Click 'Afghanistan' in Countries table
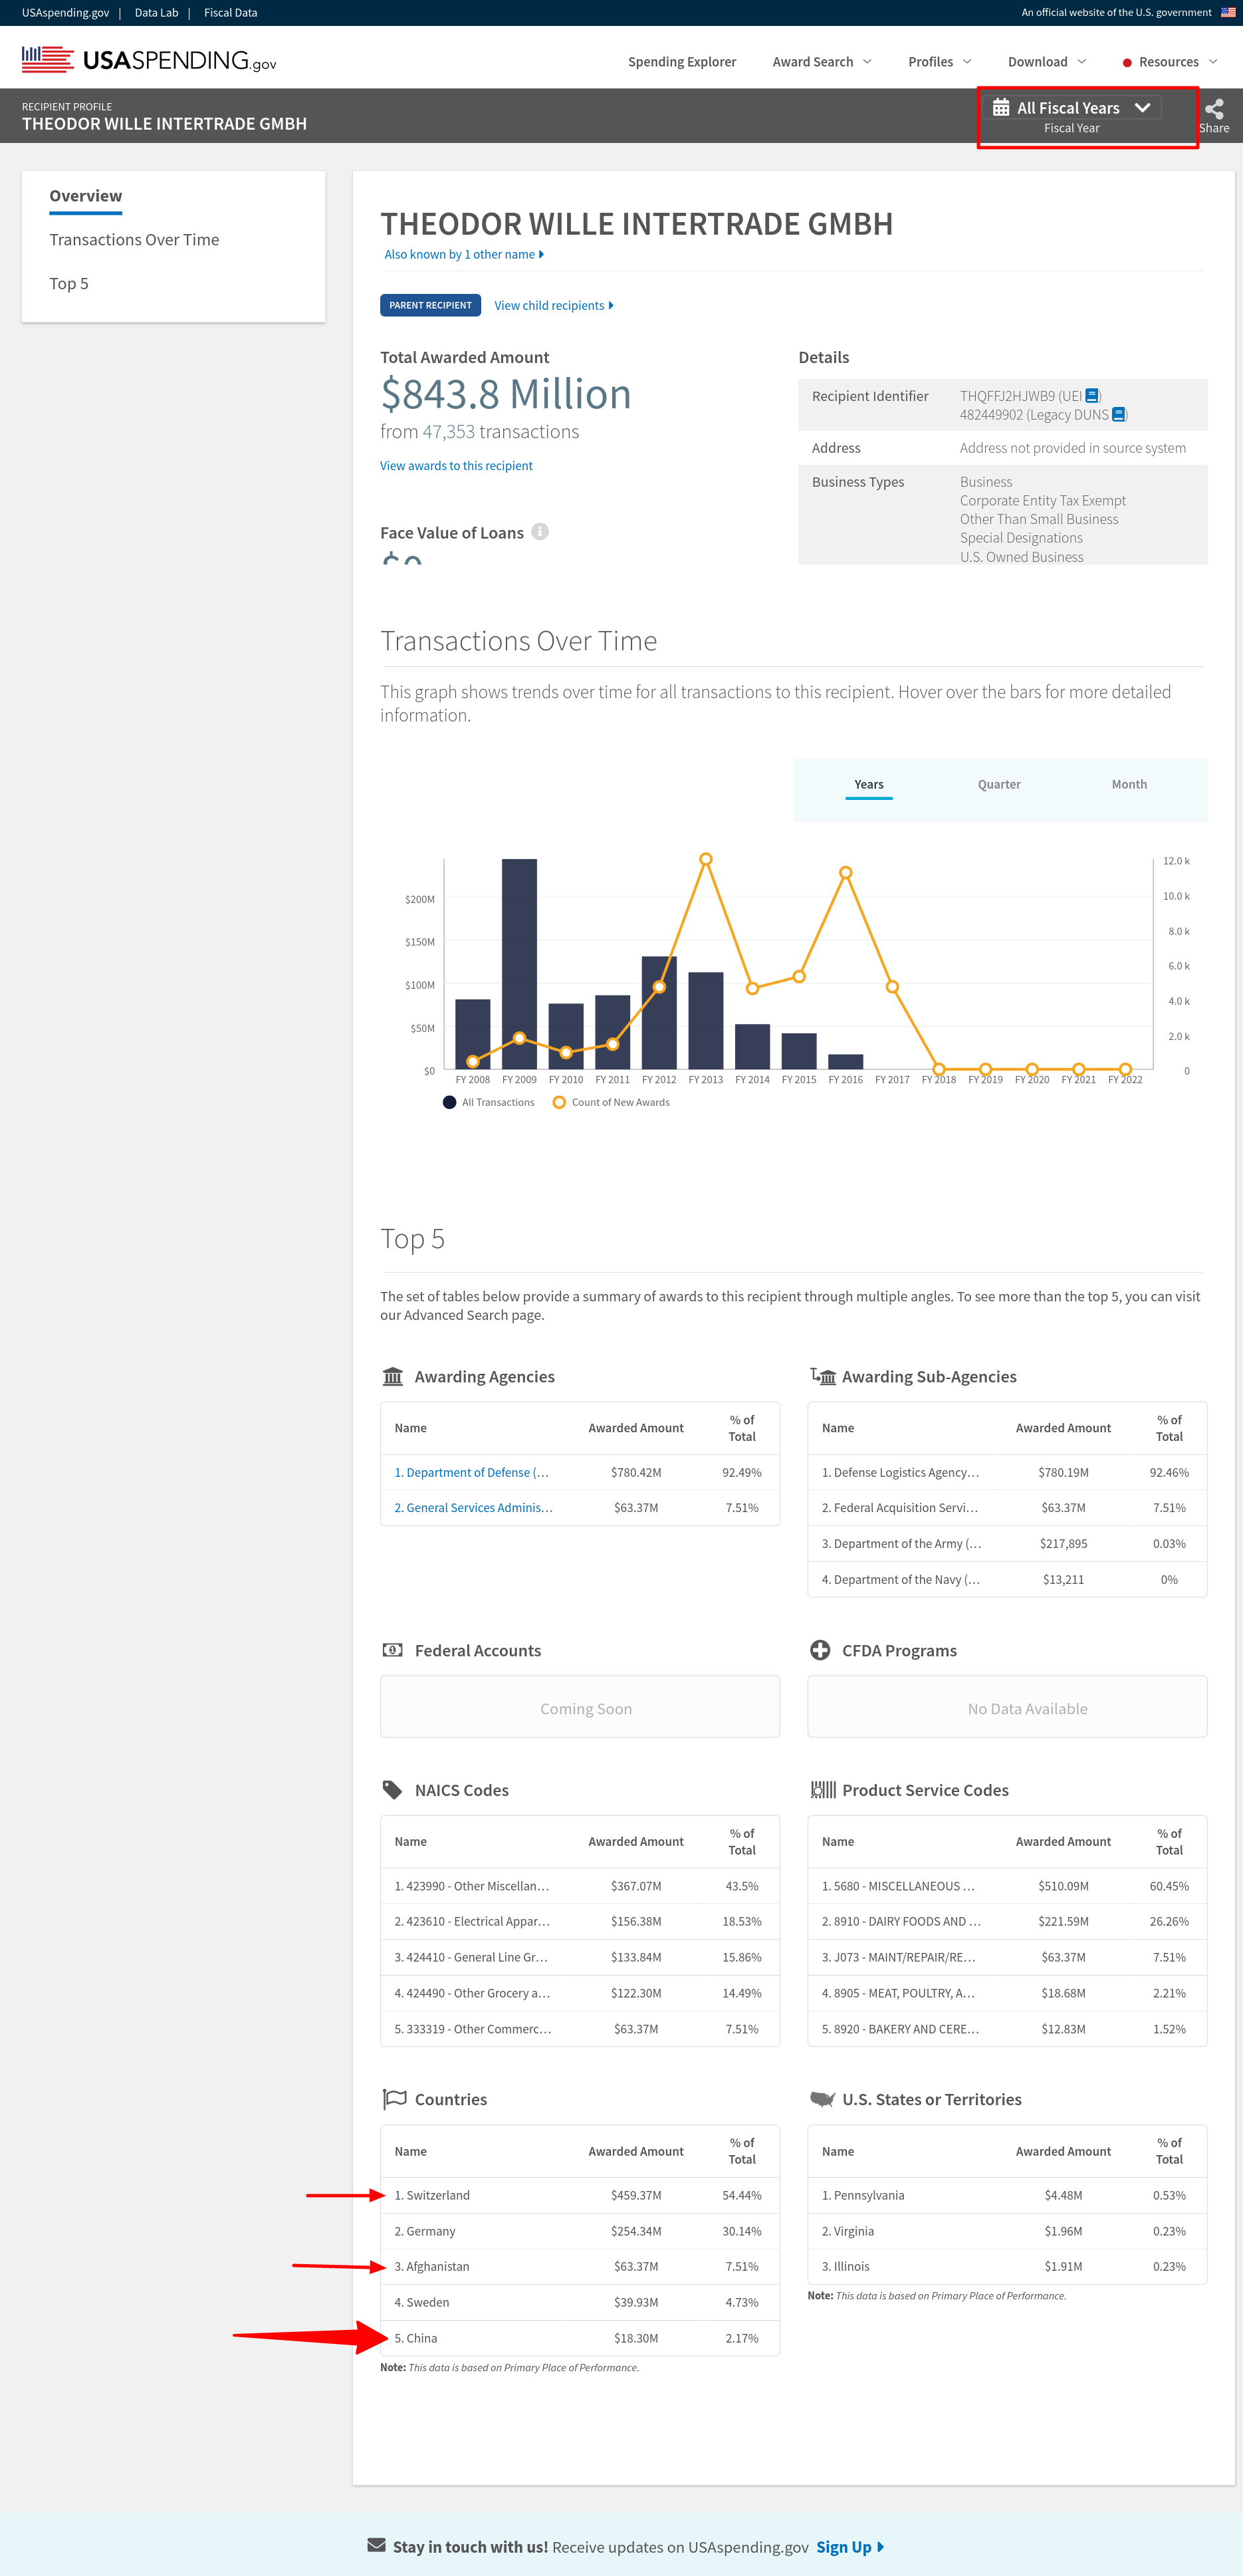The width and height of the screenshot is (1243, 2576). click(x=438, y=2266)
